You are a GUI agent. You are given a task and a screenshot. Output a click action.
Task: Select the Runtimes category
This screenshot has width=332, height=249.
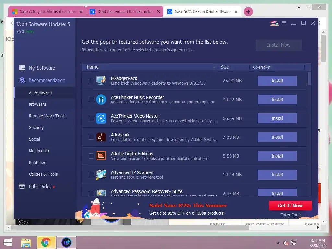coord(38,162)
